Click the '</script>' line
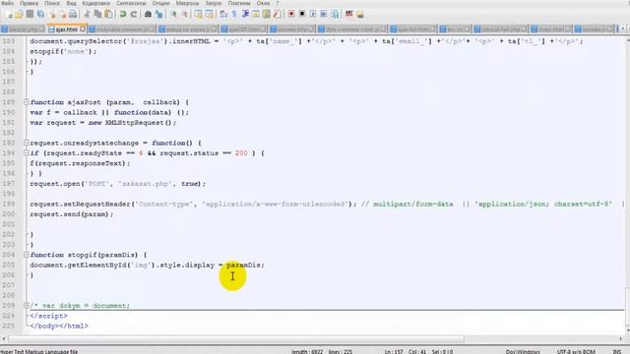 pyautogui.click(x=48, y=316)
